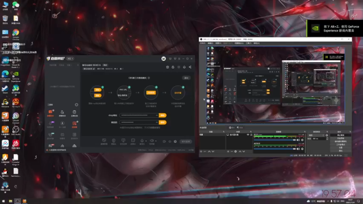This screenshot has width=363, height=204.
Task: Open OBS 编辑 menu
Action: pos(211,43)
